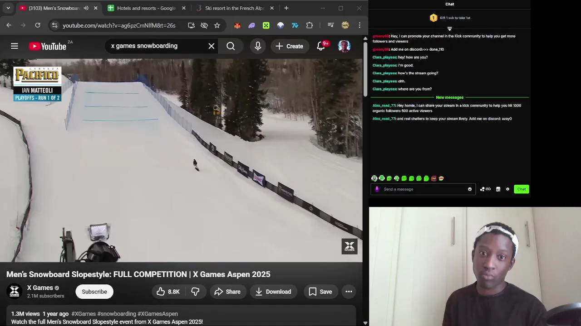Screen dimensions: 581x326
Task: Open the MetaMask fox extension
Action: [x=237, y=25]
